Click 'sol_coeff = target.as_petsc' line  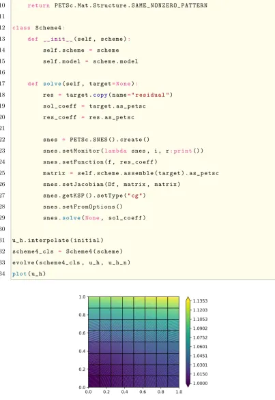point(94,106)
